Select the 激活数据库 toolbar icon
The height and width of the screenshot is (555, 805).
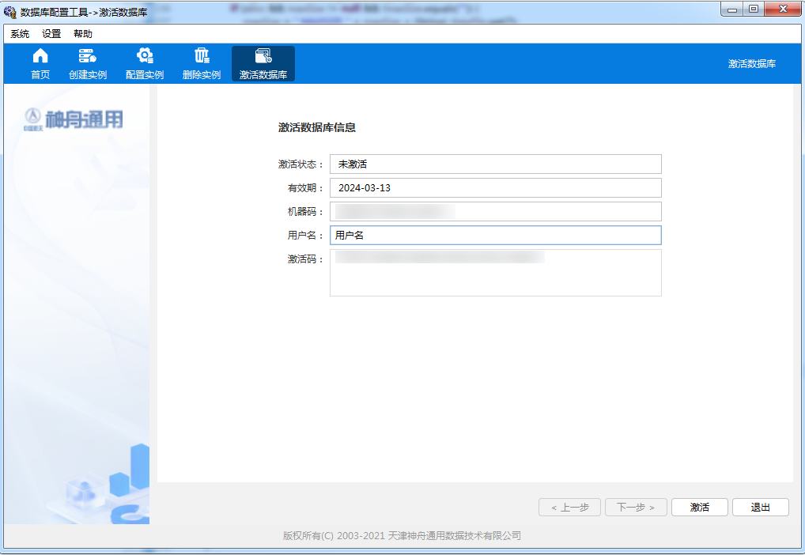[x=263, y=56]
